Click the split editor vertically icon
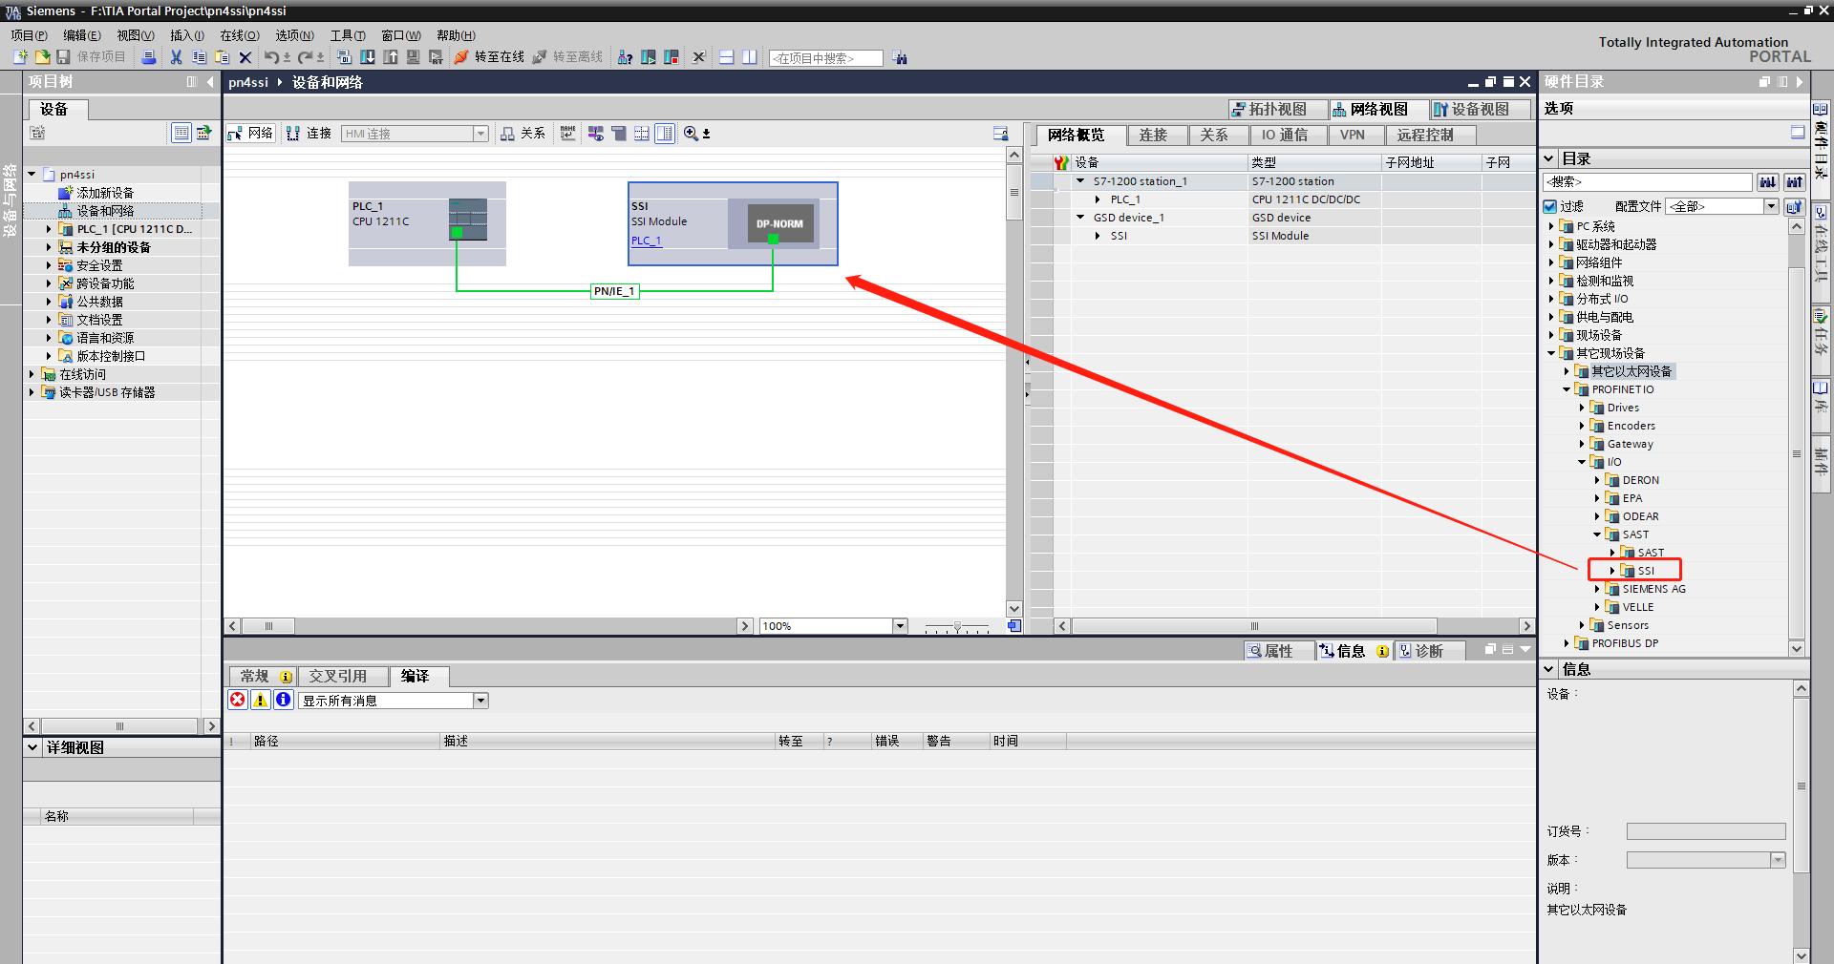Image resolution: width=1834 pixels, height=964 pixels. (750, 57)
